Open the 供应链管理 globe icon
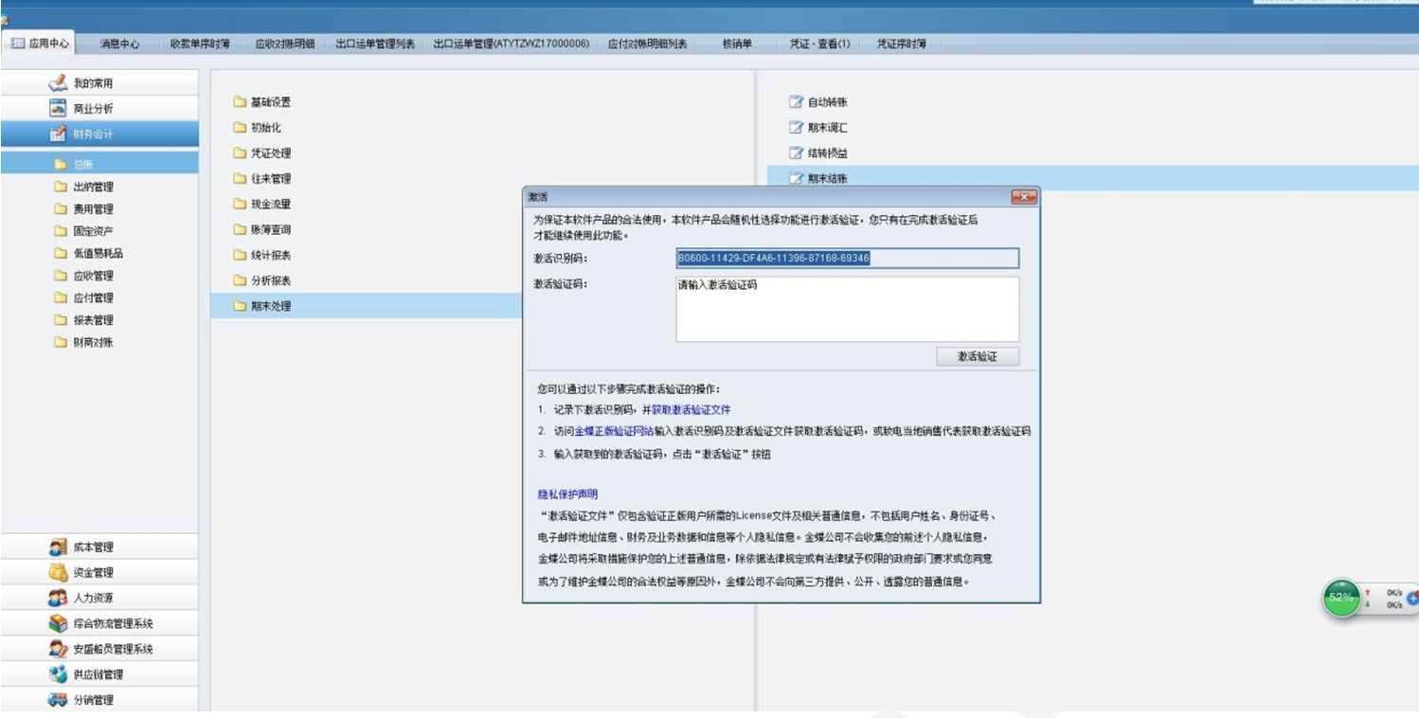The height and width of the screenshot is (718, 1419). [x=58, y=675]
